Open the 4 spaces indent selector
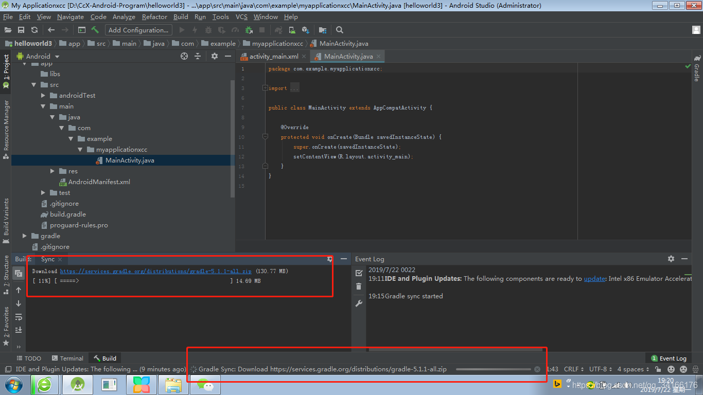 634,369
